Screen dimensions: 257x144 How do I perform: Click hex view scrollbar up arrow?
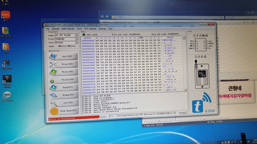[x=184, y=38]
